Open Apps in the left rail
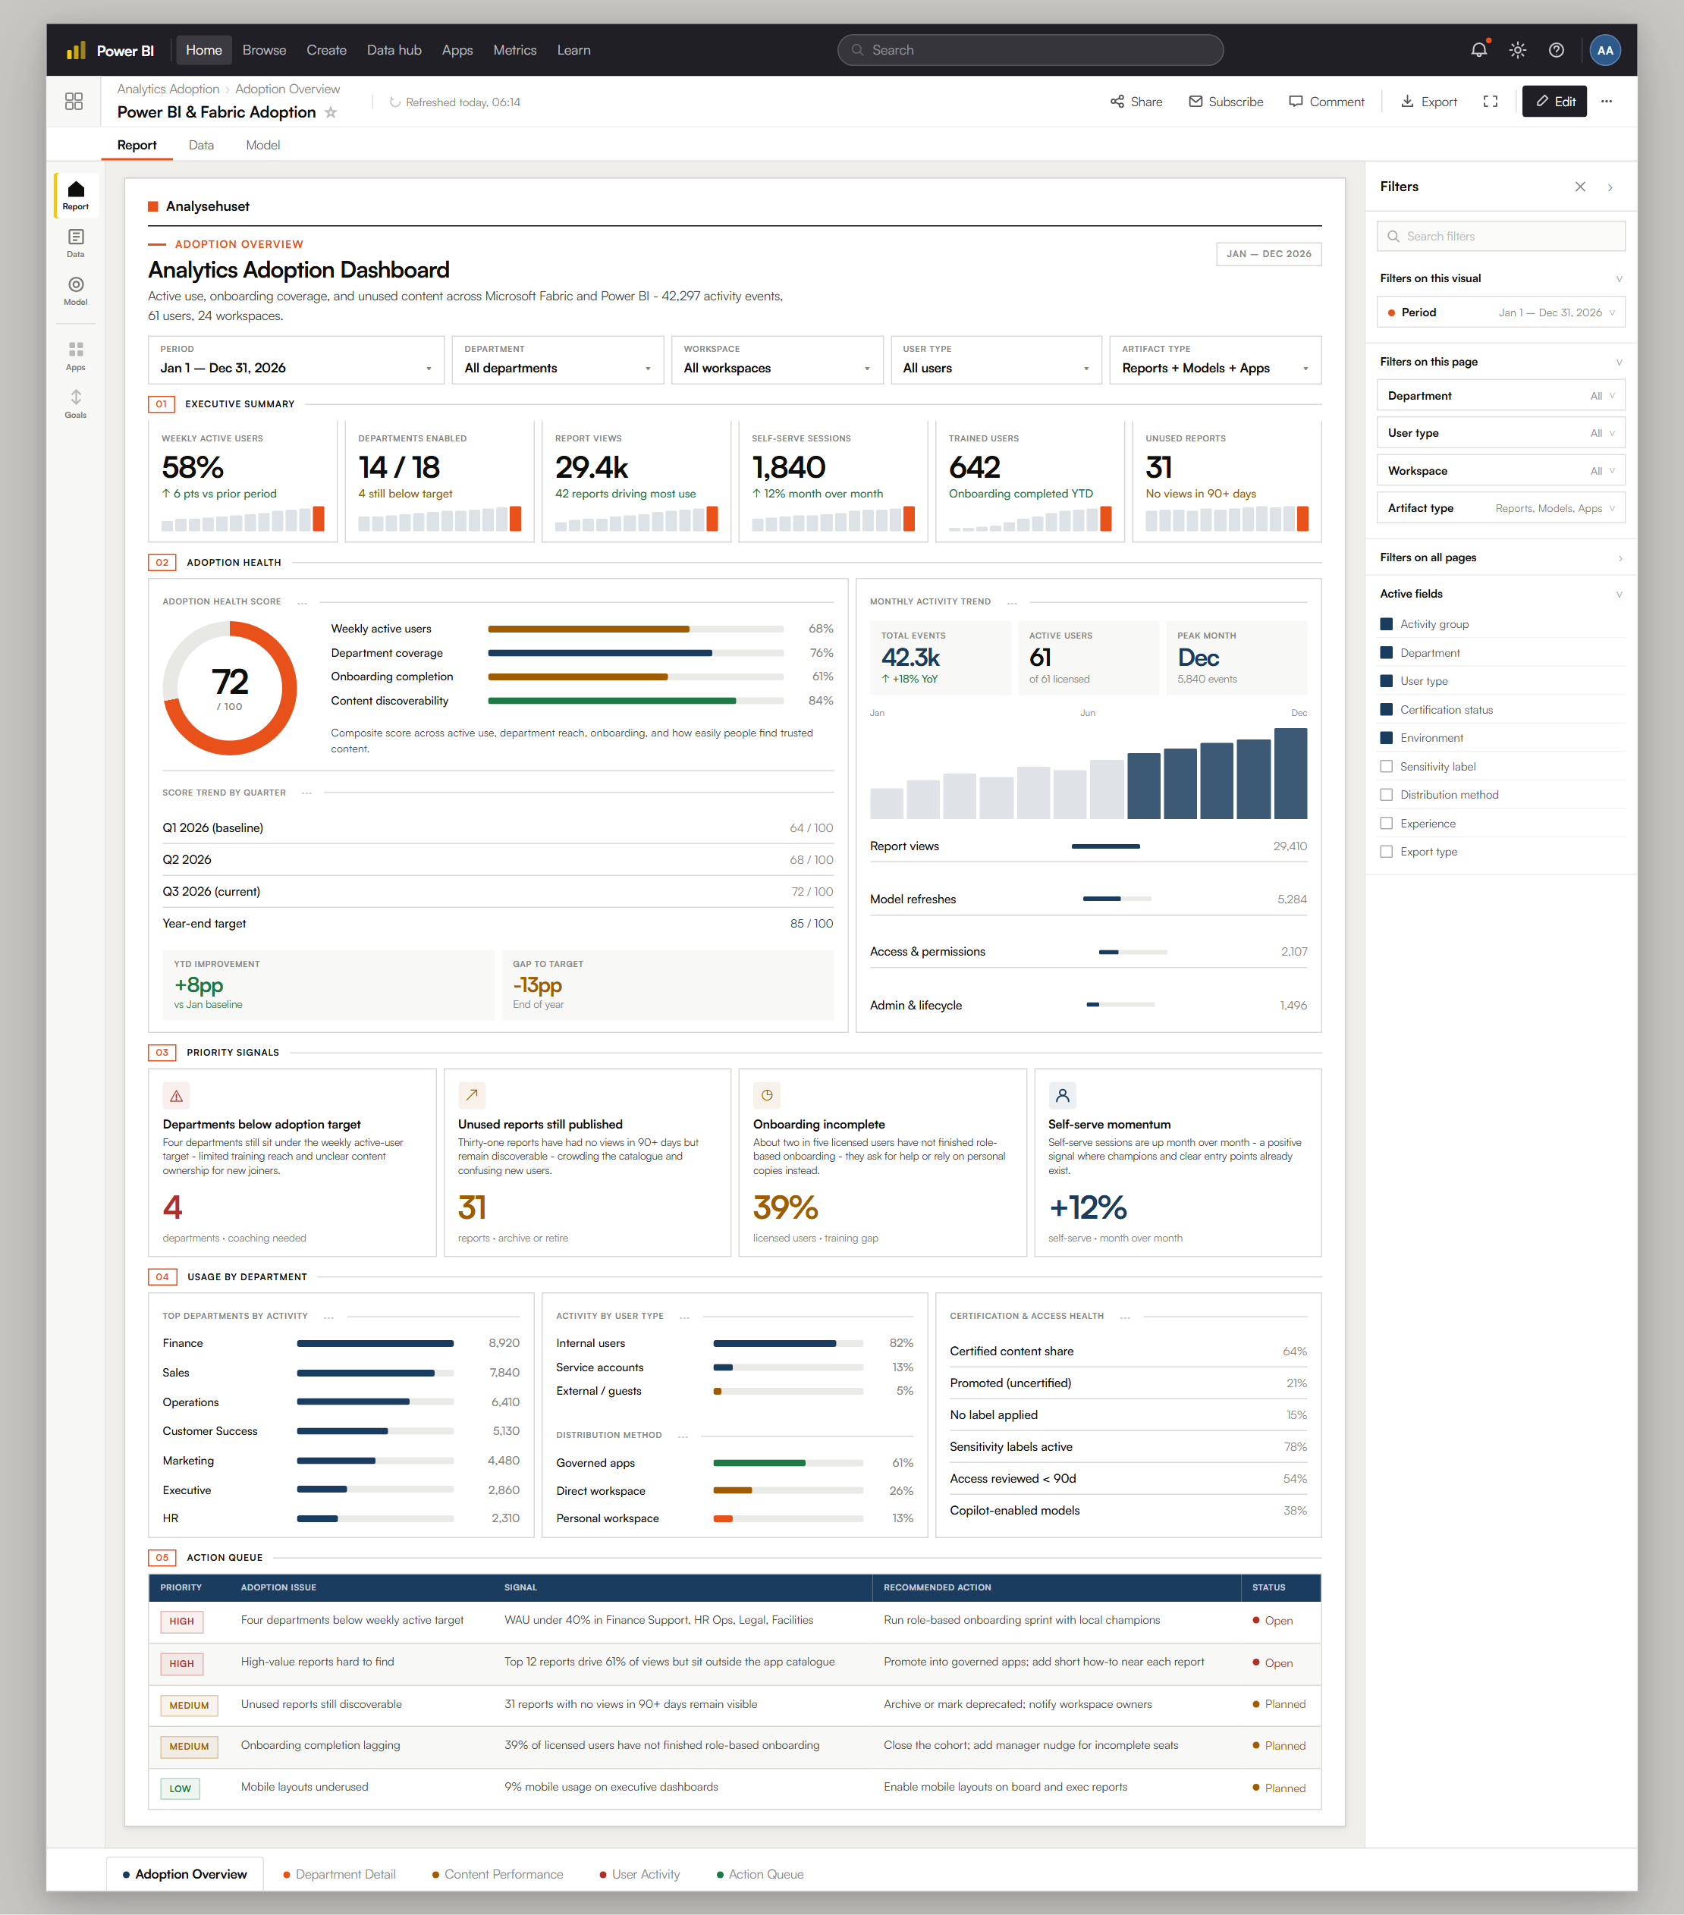This screenshot has height=1915, width=1684. tap(76, 356)
